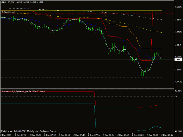Select the Stochastic (5,3,3) Period_H4 indicator label
The image size is (183, 137).
click(23, 91)
